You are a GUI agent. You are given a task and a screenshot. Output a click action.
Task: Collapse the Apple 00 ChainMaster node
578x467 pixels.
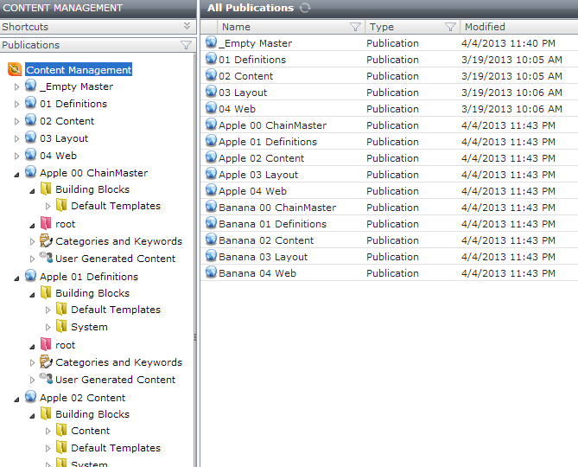16,174
